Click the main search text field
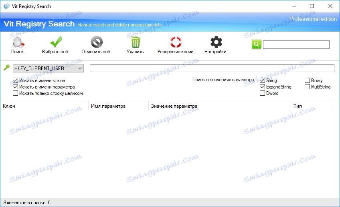Viewport: 340px width, 207px height. [212, 68]
